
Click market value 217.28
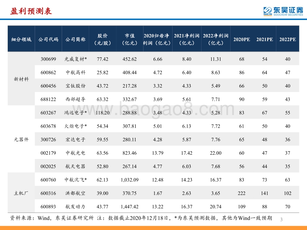[129, 86]
